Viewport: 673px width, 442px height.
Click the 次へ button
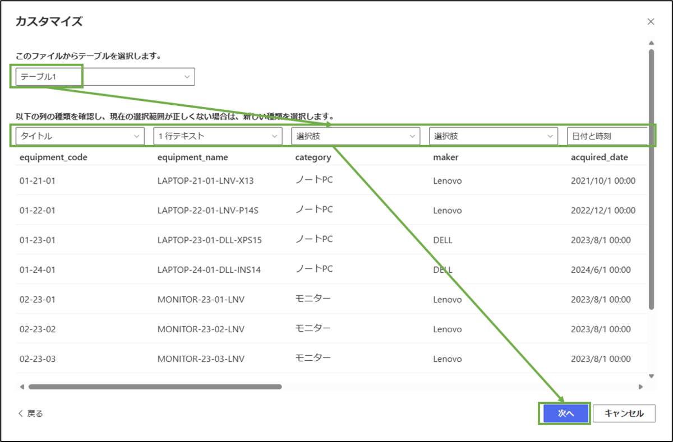(x=565, y=413)
